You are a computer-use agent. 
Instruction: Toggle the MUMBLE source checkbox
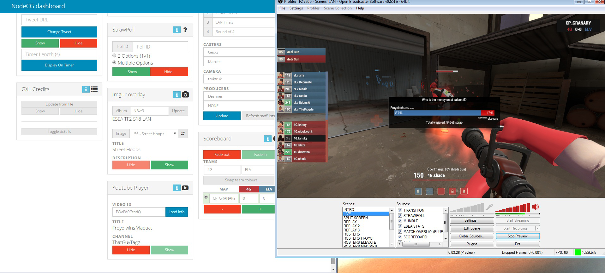click(x=400, y=221)
